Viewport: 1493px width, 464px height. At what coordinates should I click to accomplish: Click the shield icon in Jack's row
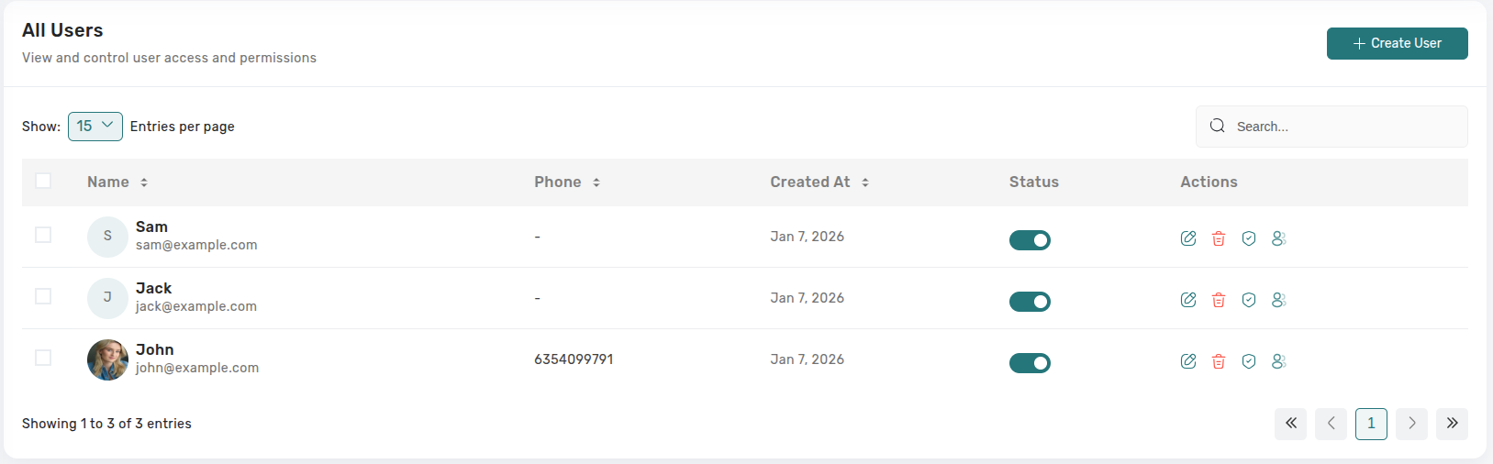(1249, 300)
